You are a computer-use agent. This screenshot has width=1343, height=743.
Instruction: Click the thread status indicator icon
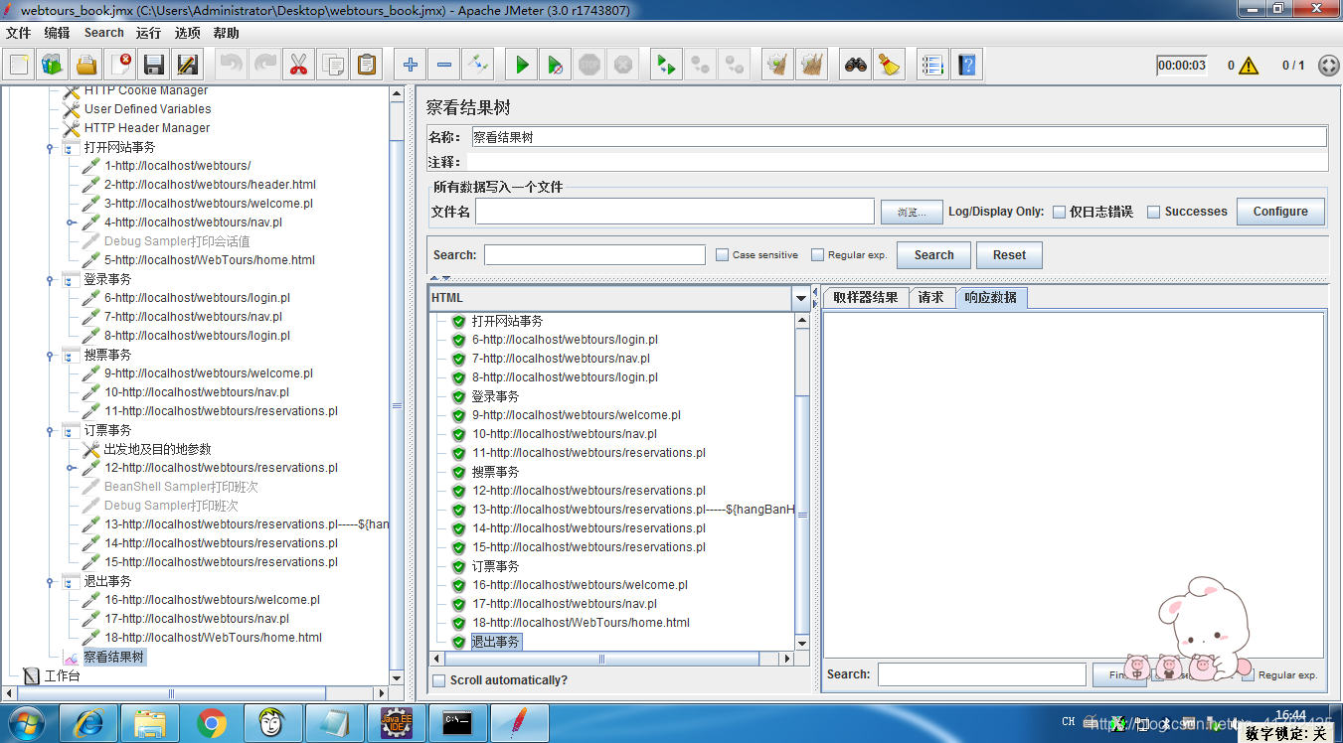[1329, 66]
